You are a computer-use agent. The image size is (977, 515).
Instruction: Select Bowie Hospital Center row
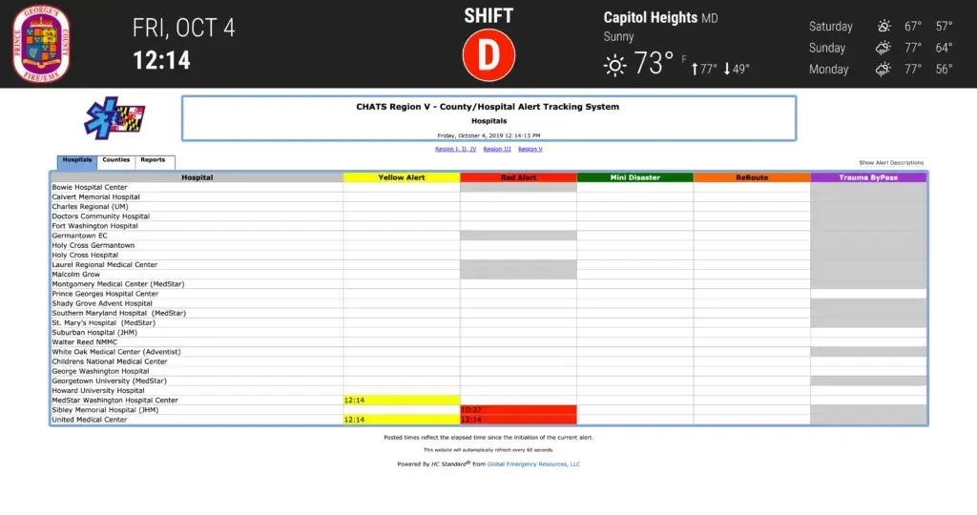488,188
